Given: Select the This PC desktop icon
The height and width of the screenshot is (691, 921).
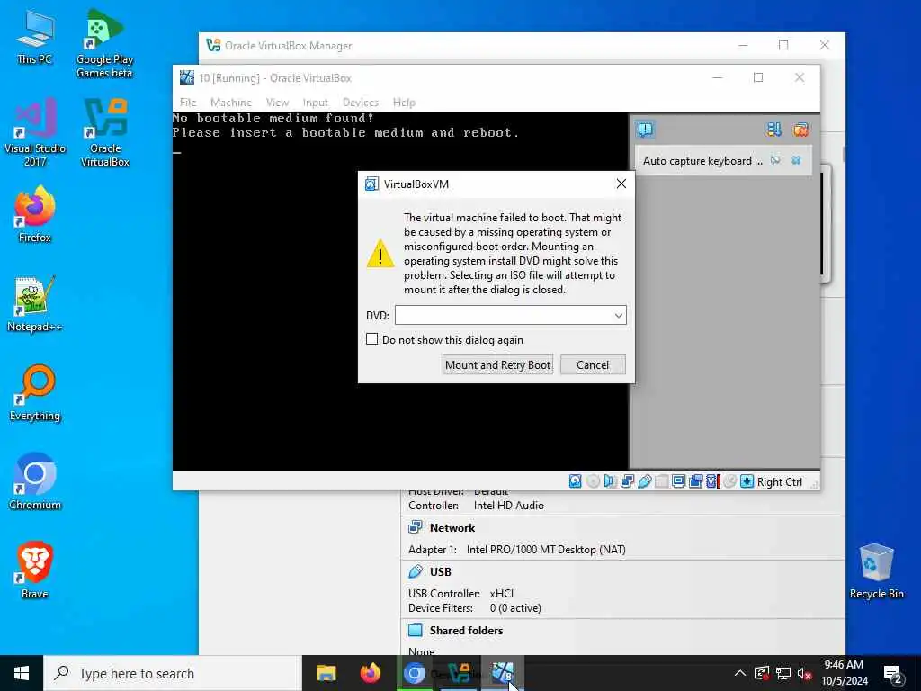Looking at the screenshot, I should 34,39.
